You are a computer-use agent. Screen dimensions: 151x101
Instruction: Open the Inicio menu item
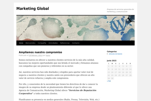click(x=21, y=43)
